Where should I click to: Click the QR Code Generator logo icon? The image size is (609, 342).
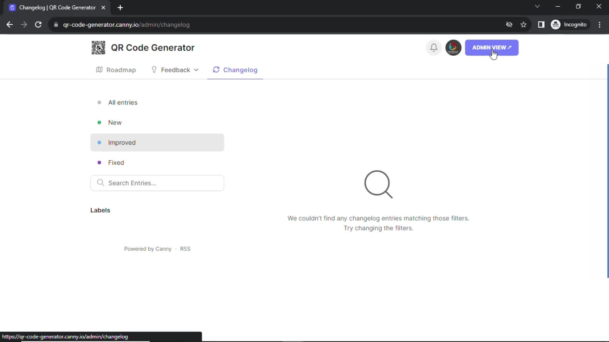click(98, 47)
